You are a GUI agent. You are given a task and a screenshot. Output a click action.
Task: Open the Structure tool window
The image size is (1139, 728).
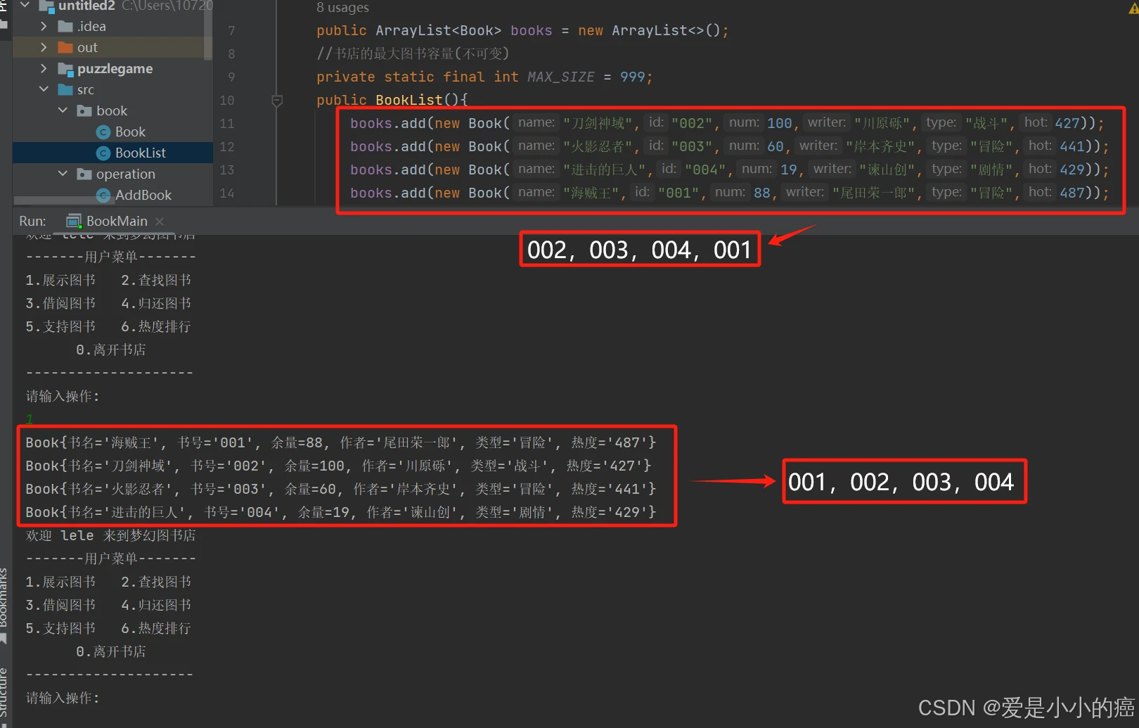click(4, 691)
